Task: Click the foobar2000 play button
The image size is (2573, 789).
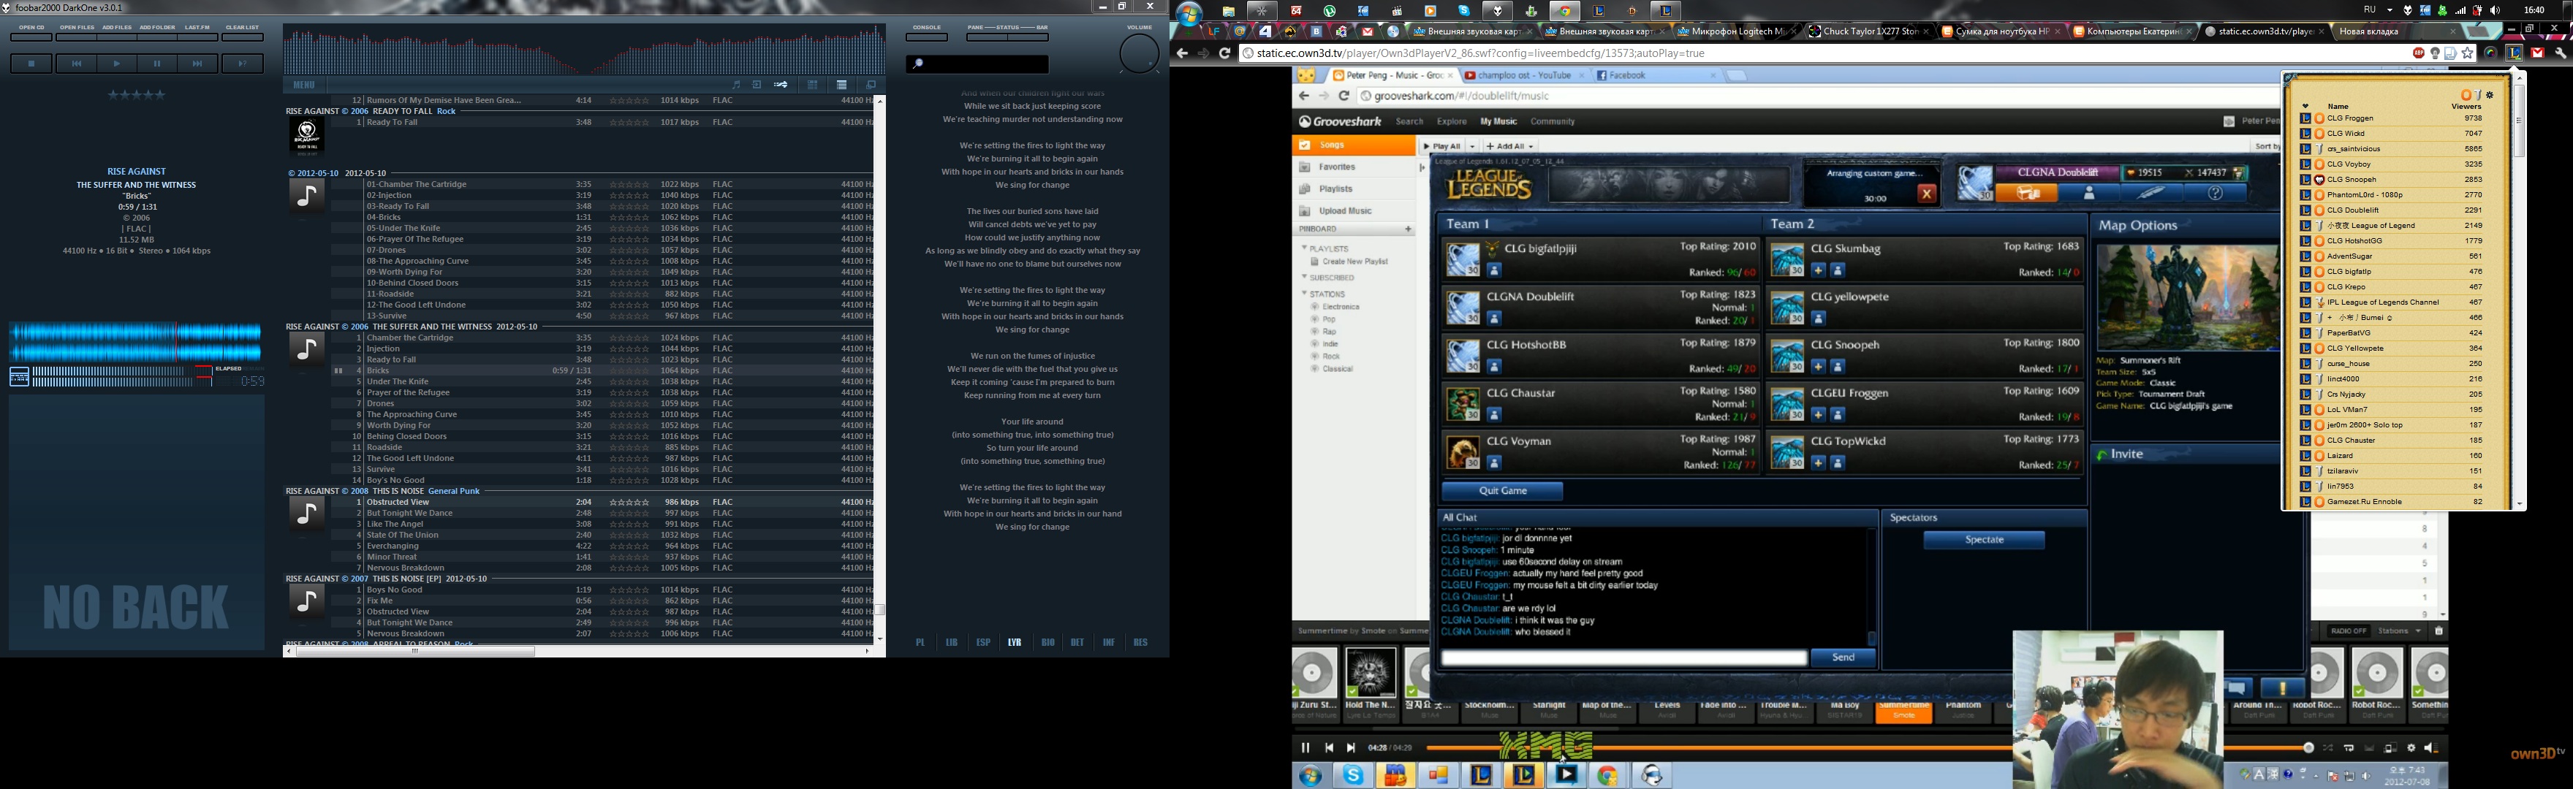Action: pos(117,64)
